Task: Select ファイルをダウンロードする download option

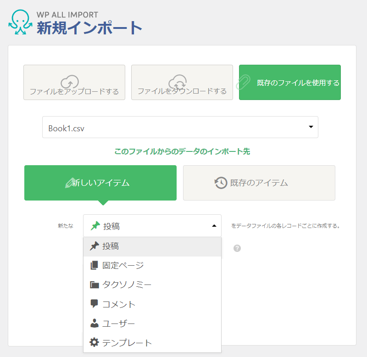Action: pos(182,83)
